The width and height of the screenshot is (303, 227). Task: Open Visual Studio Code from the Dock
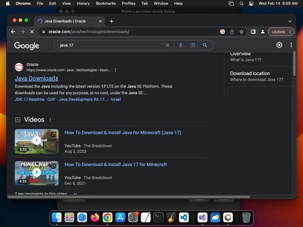click(184, 218)
